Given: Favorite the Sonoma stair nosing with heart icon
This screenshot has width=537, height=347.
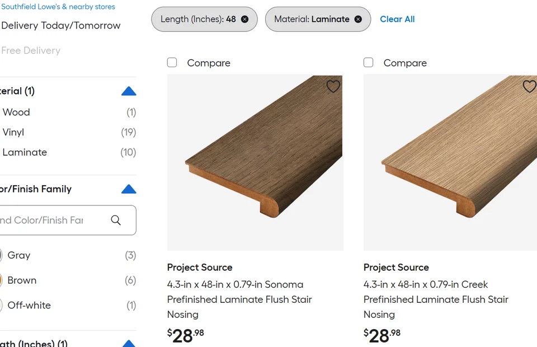Looking at the screenshot, I should coord(333,86).
